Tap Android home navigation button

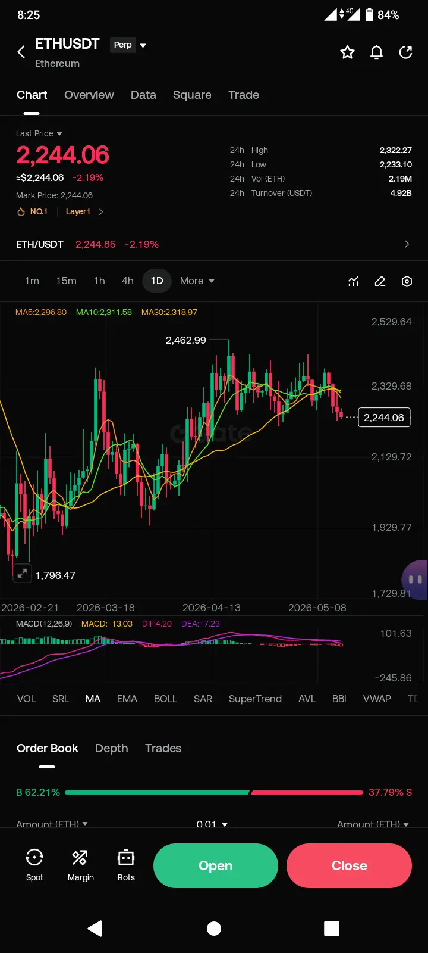click(214, 928)
